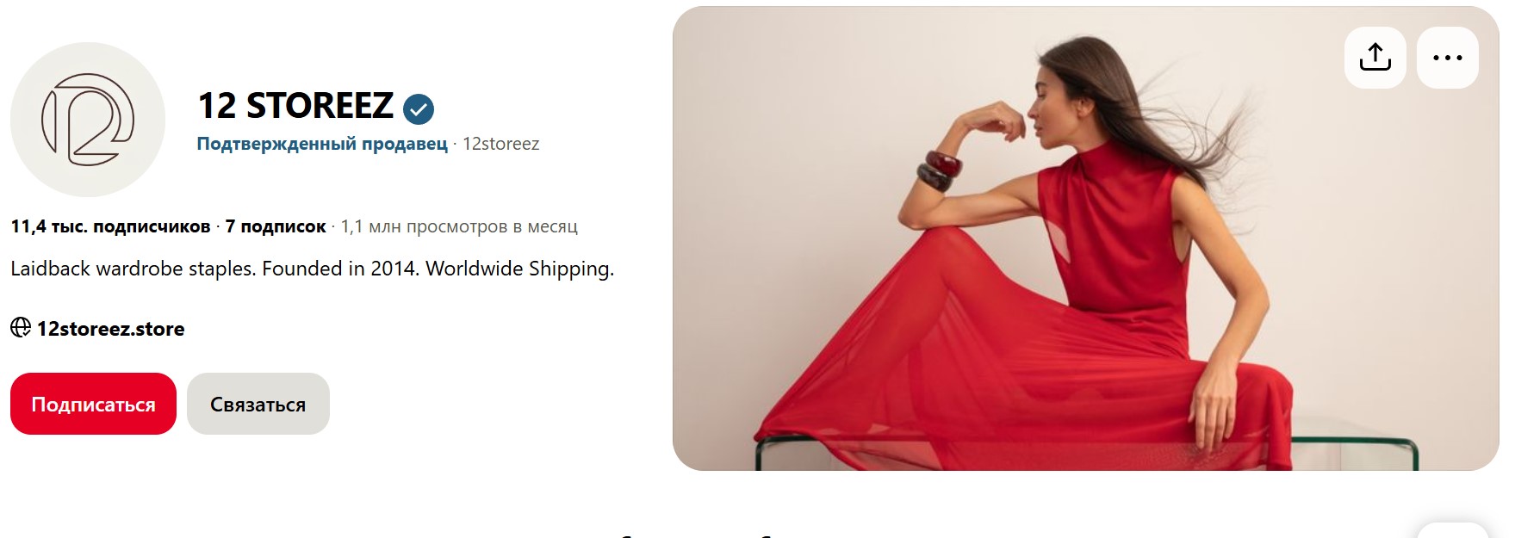Image resolution: width=1515 pixels, height=538 pixels.
Task: Click the 1,1 млн просмотров в месяц text
Action: point(459,226)
